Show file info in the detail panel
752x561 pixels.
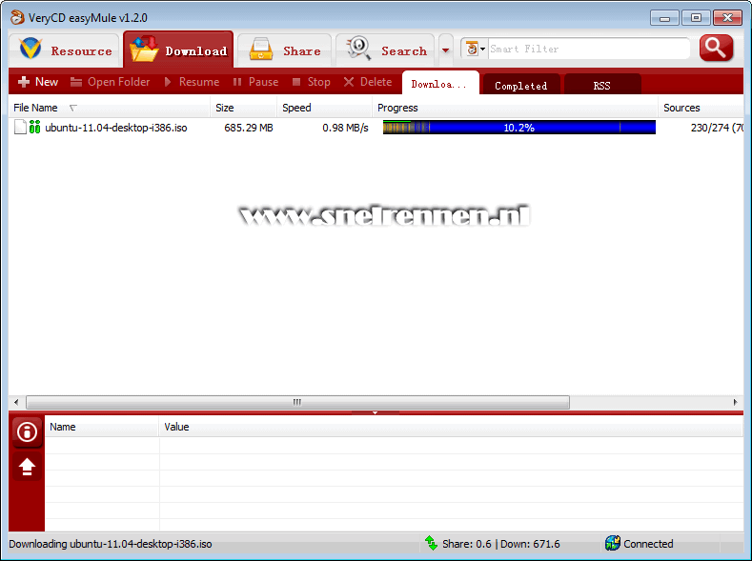pyautogui.click(x=27, y=431)
